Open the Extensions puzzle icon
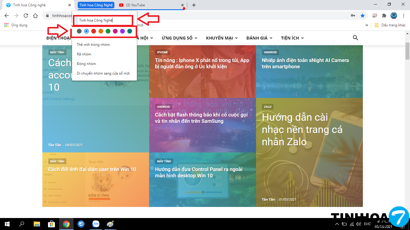 (384, 16)
